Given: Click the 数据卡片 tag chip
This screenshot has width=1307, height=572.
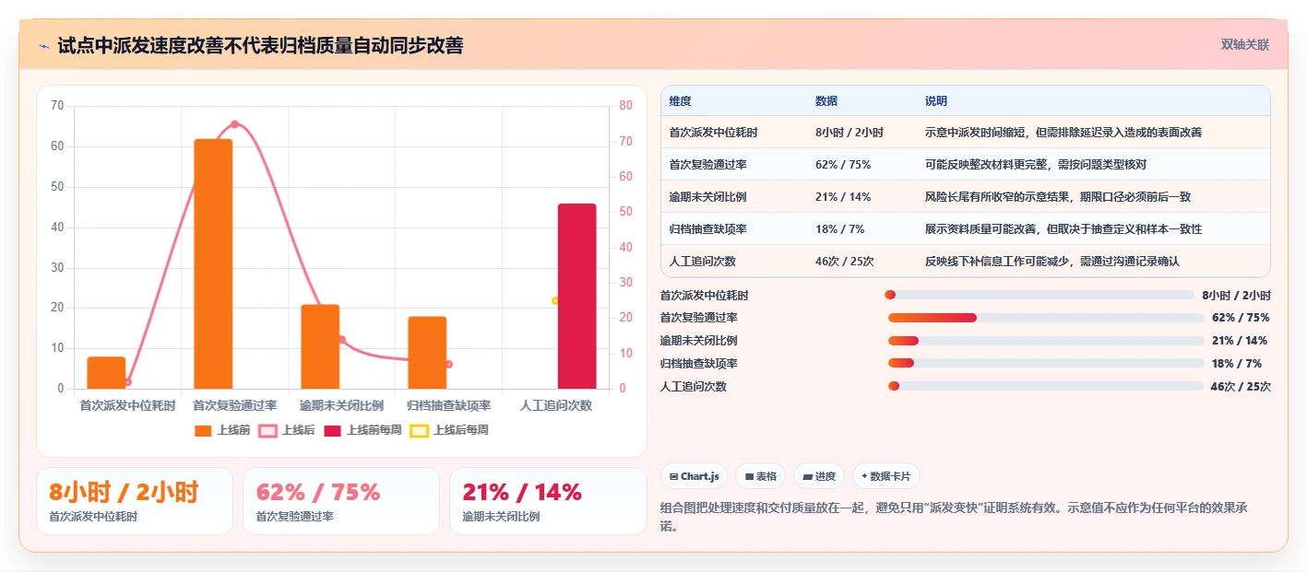Looking at the screenshot, I should click(885, 476).
